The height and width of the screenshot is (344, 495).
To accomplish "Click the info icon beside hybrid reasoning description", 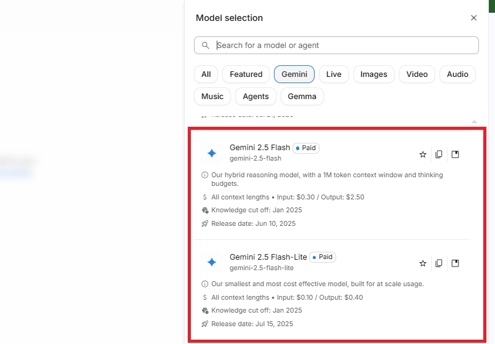I will (x=205, y=175).
